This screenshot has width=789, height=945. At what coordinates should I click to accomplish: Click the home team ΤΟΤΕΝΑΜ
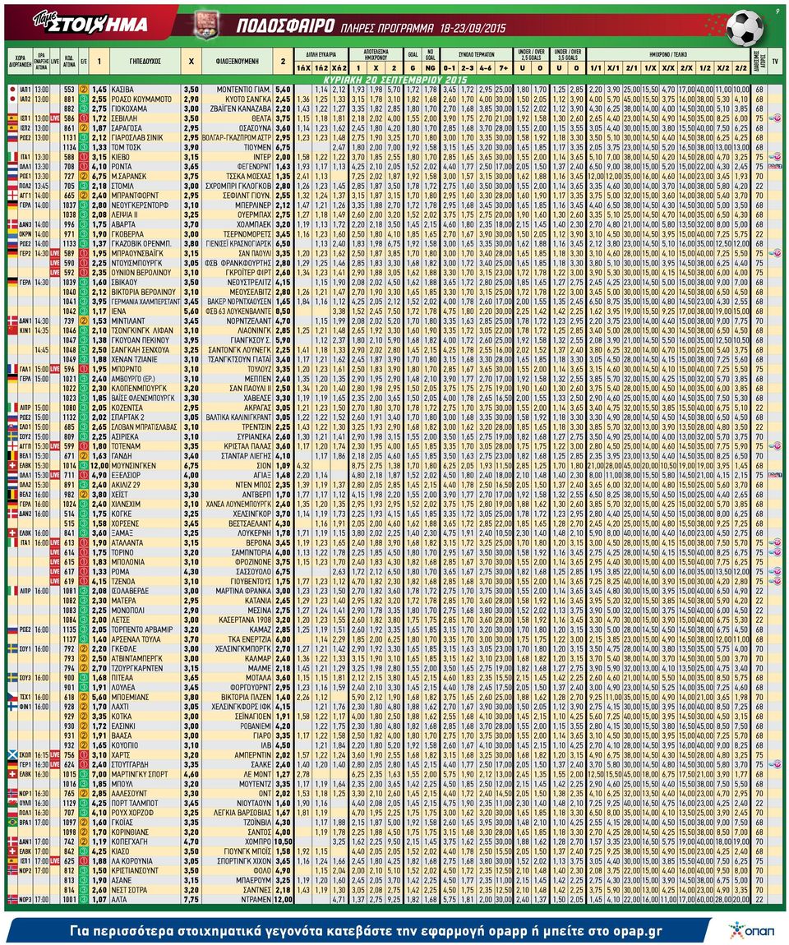tap(126, 446)
